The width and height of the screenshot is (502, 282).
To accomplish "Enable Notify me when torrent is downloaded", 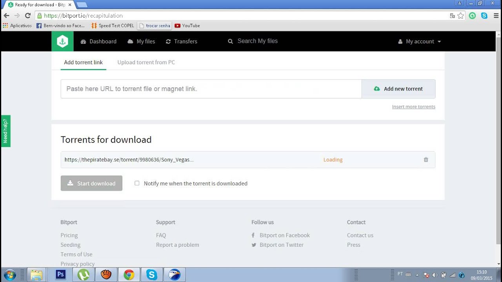I will coord(137,183).
